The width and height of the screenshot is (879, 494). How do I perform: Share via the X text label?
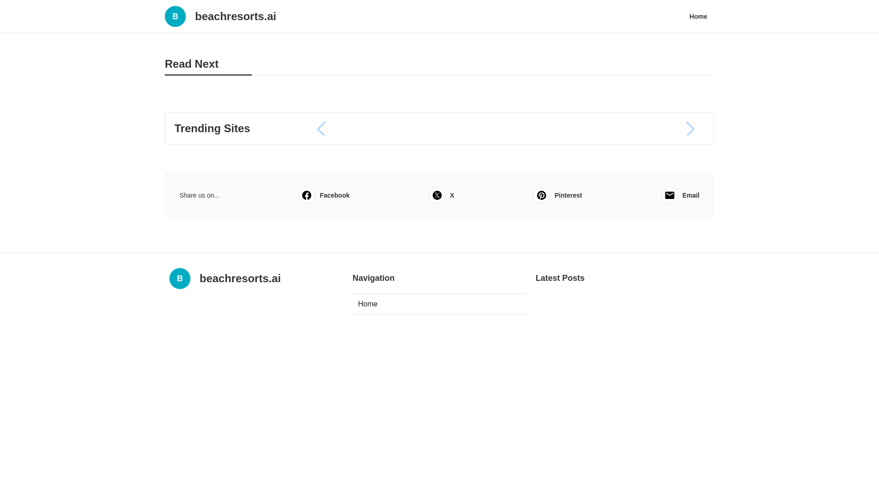click(x=452, y=195)
